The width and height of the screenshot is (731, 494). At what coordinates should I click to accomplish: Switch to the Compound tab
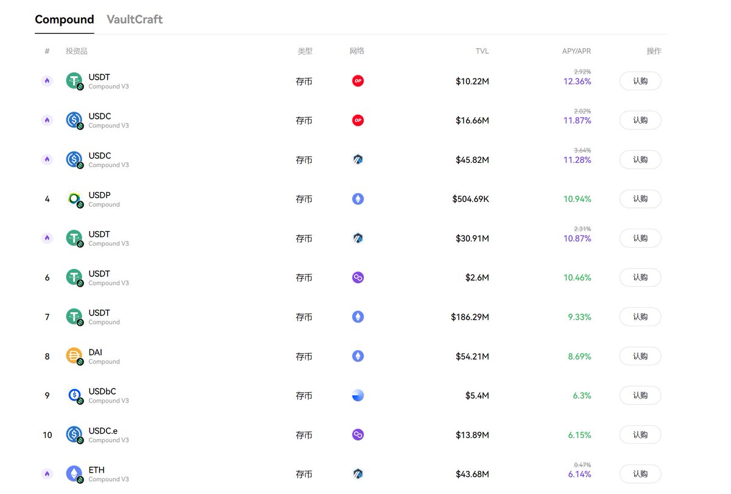pos(65,19)
